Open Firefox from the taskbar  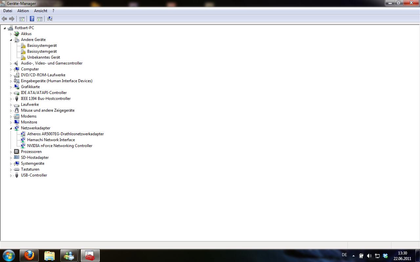[29, 255]
